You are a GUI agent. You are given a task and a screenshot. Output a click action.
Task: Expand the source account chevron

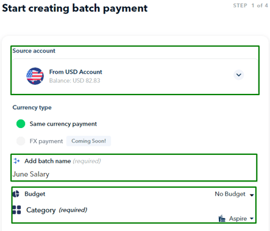pos(239,75)
